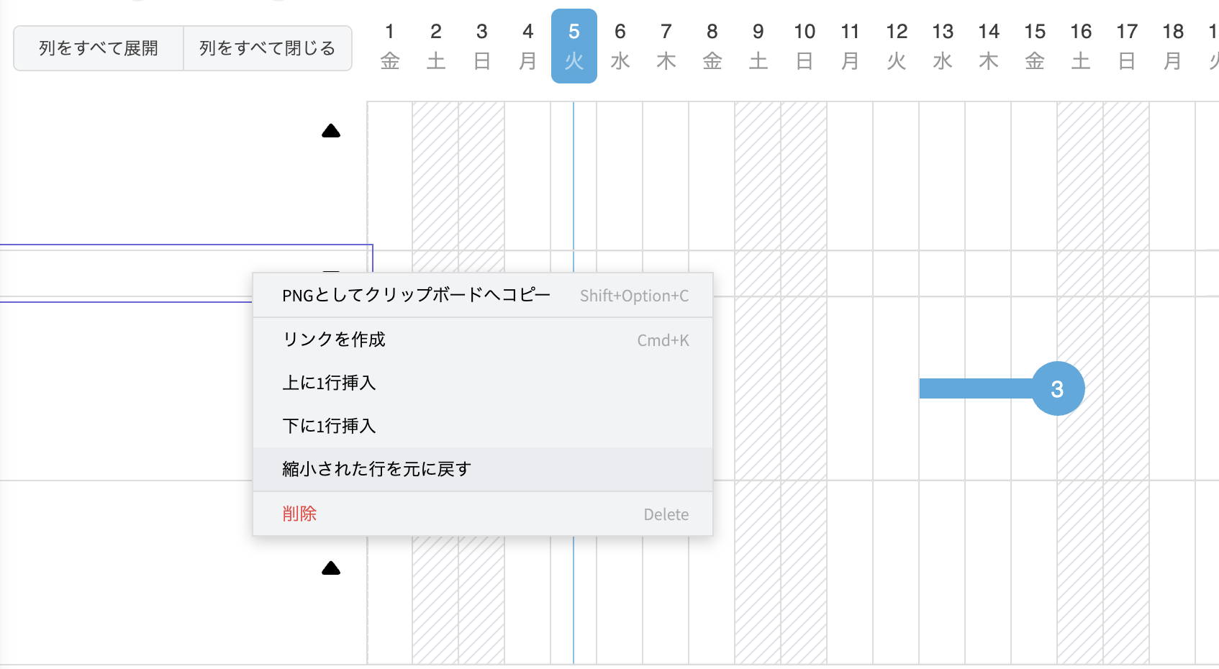Select highlighted date 5 火 header

pos(574,46)
